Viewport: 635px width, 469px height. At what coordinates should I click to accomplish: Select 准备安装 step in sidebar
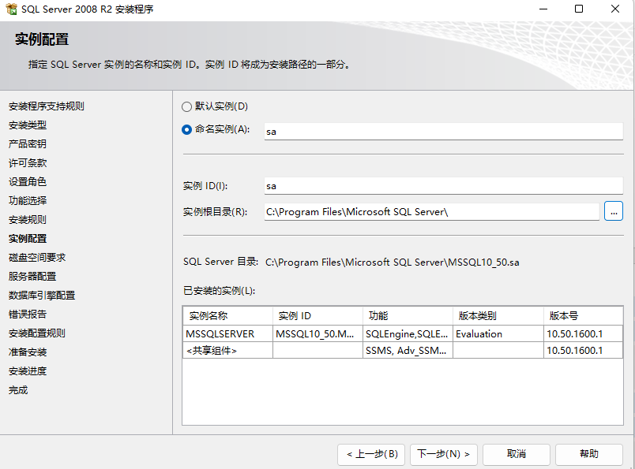tap(28, 352)
